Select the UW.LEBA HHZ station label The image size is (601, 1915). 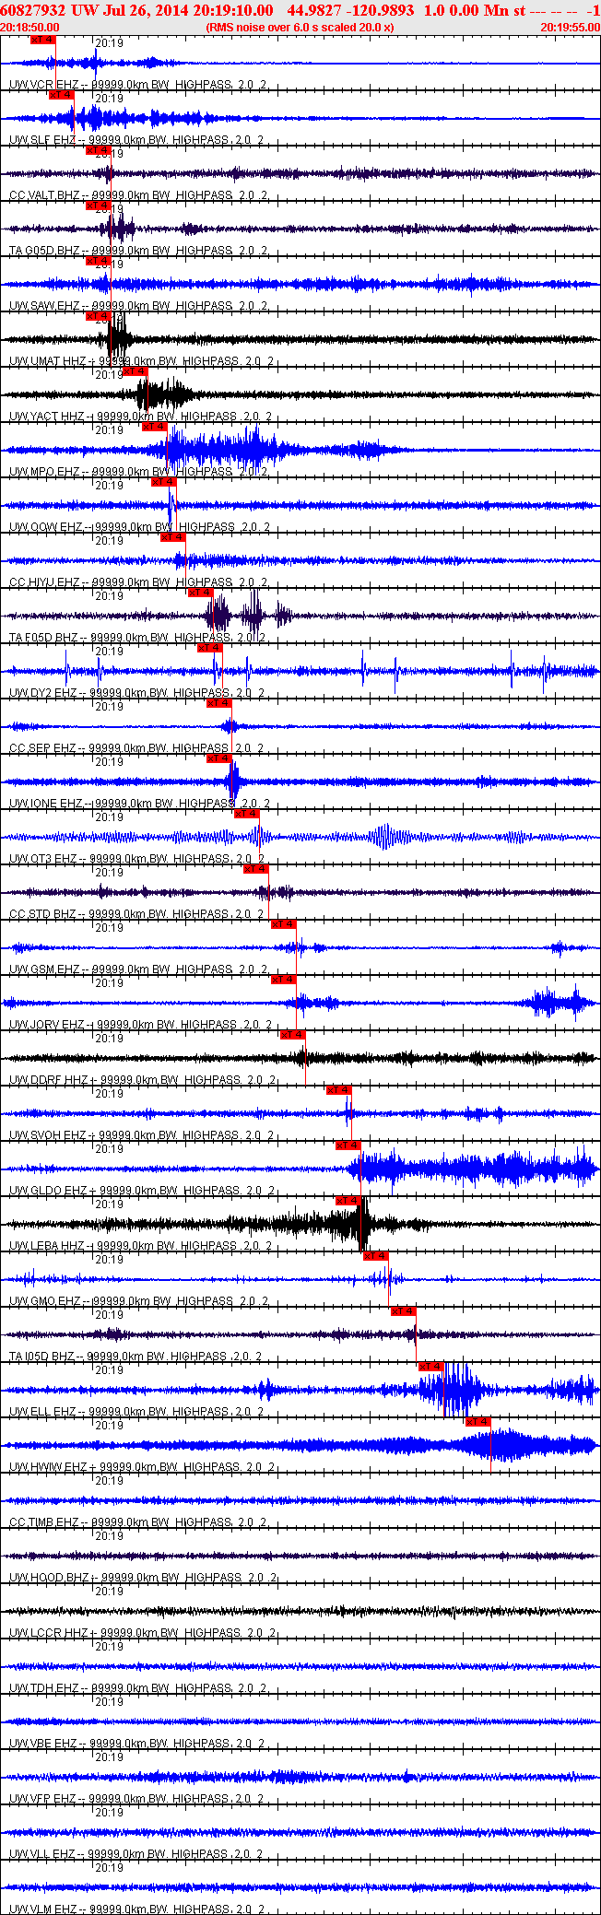pos(47,1246)
